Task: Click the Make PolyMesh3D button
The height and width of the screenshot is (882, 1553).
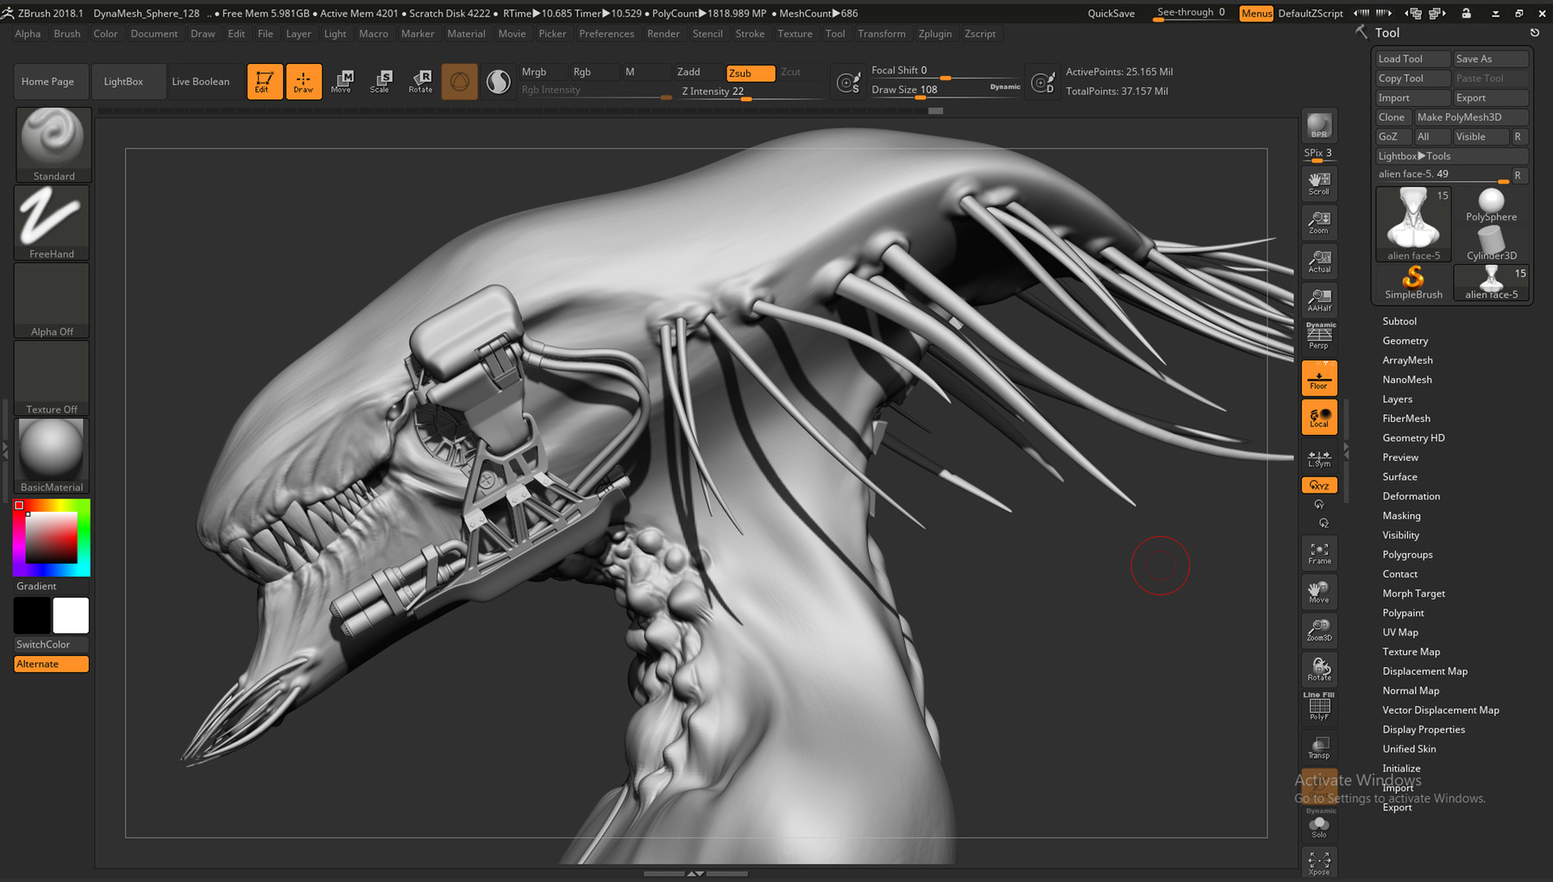Action: click(x=1468, y=117)
